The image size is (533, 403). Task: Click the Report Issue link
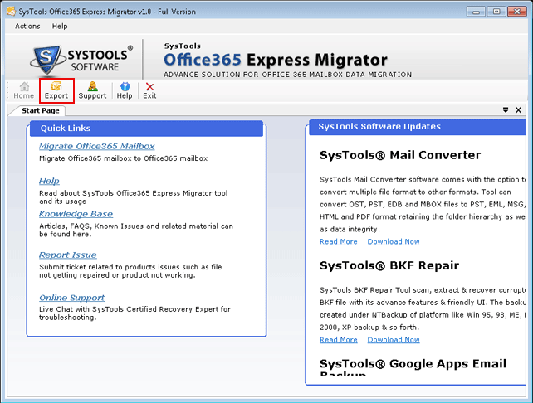67,255
